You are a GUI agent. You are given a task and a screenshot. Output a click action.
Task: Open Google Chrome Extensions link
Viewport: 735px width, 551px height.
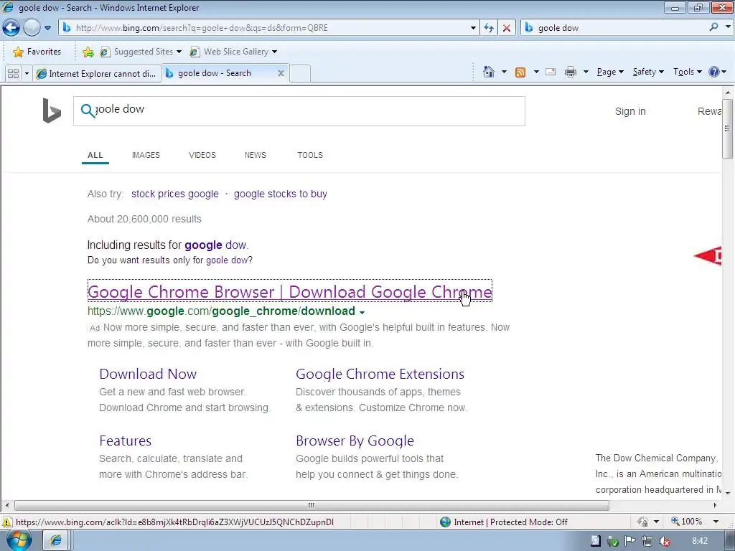pos(380,374)
